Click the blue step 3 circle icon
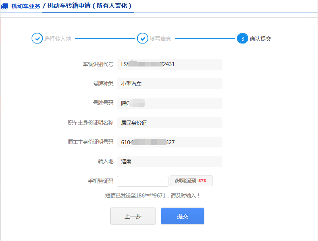The image size is (318, 241). point(242,39)
